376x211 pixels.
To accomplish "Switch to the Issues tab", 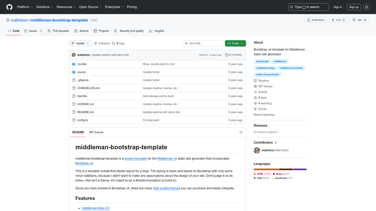I will coord(33,31).
